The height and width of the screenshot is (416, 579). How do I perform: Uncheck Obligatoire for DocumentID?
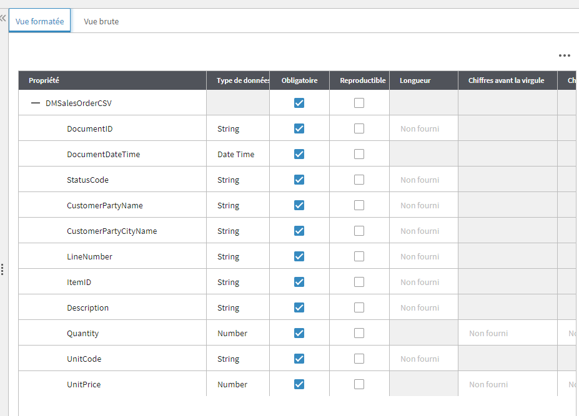(x=299, y=128)
